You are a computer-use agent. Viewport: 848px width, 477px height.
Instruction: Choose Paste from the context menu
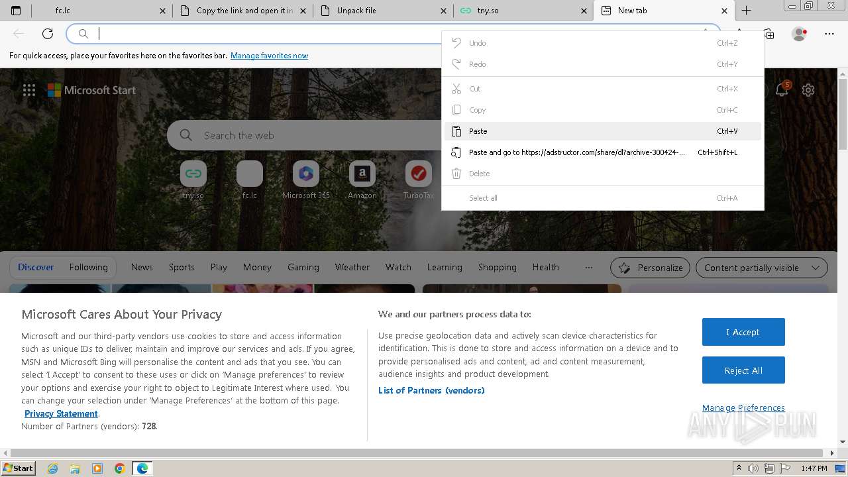pos(603,131)
